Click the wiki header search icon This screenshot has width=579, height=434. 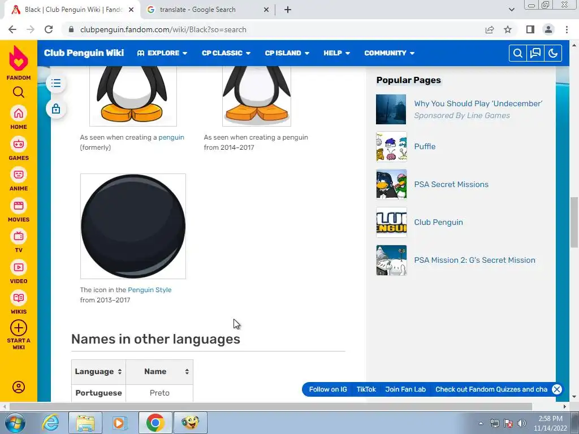(x=518, y=53)
